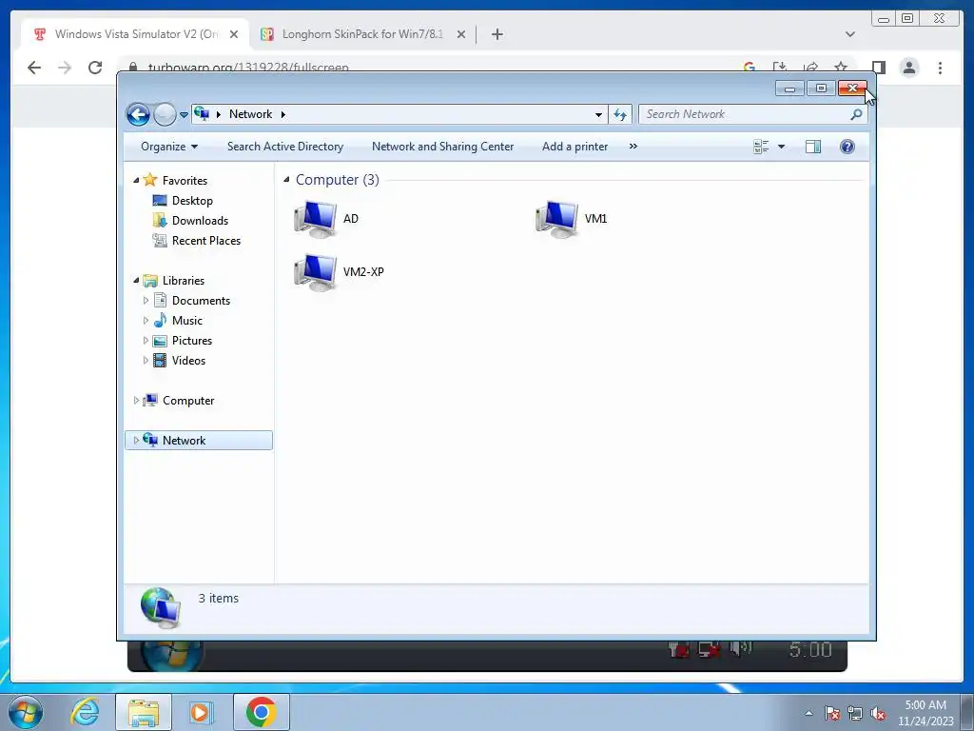Viewport: 974px width, 731px height.
Task: Open Downloads under Favorites
Action: (x=200, y=221)
